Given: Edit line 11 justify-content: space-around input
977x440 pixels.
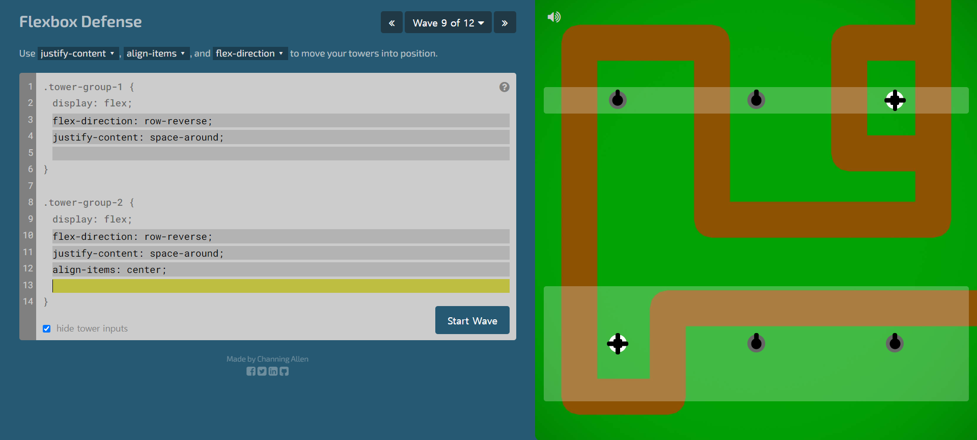Looking at the screenshot, I should [x=281, y=253].
